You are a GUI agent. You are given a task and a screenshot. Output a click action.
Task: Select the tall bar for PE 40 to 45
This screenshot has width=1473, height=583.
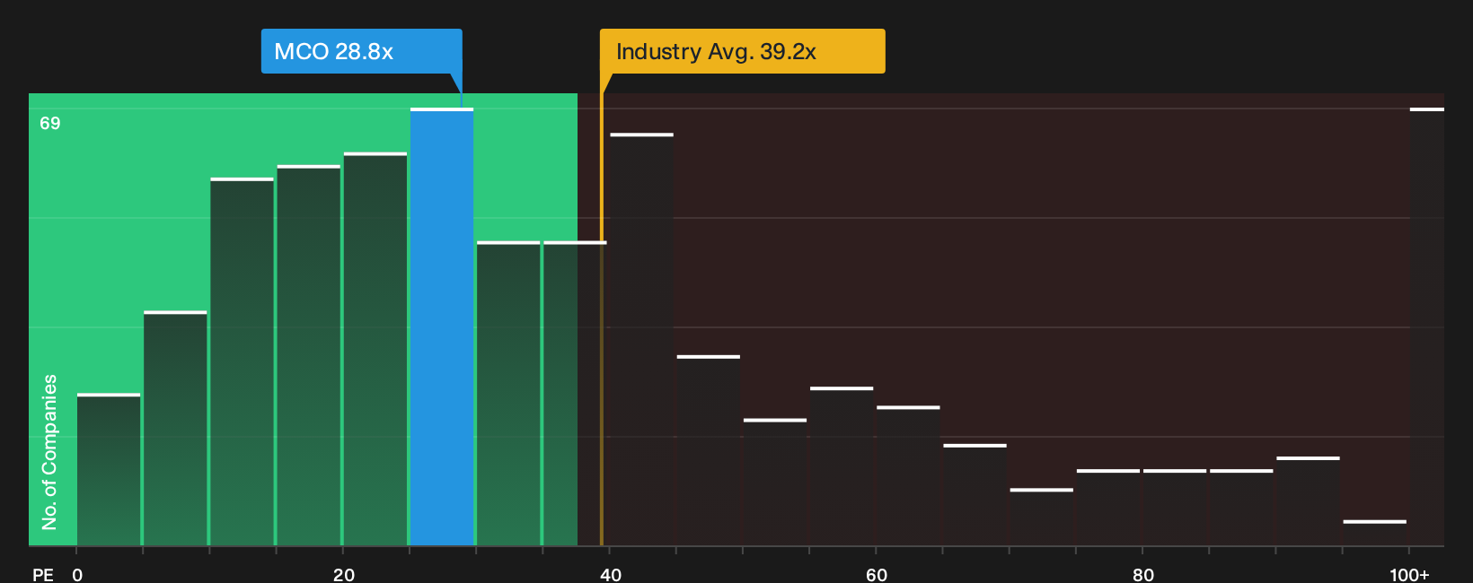641,339
